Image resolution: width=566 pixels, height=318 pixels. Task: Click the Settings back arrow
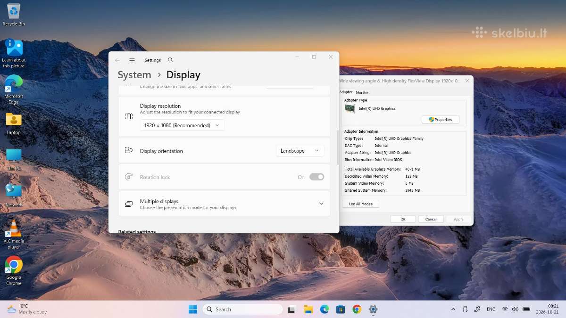click(x=117, y=60)
